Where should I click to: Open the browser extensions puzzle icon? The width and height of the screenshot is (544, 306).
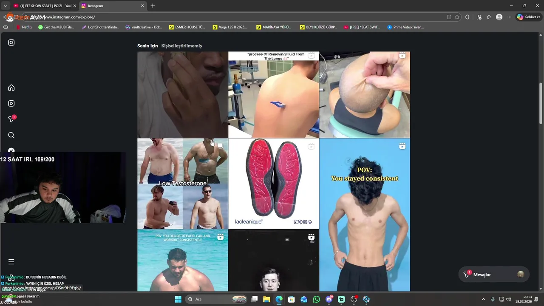coord(467,17)
